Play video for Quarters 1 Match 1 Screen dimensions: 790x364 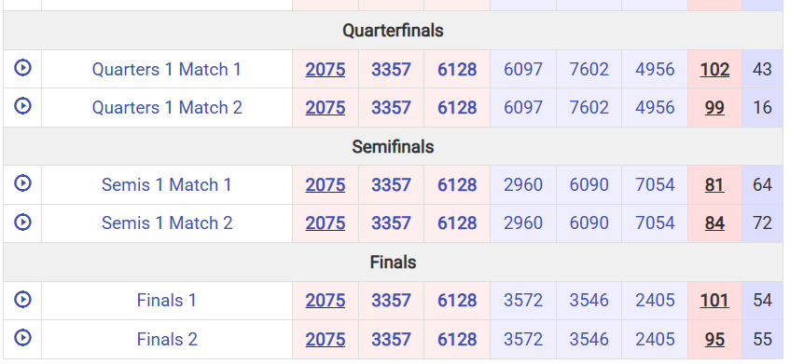click(22, 67)
